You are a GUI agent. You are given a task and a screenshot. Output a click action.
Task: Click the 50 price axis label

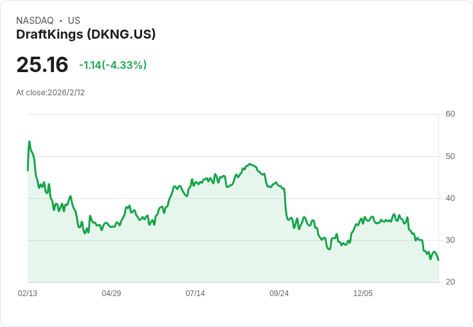click(x=450, y=156)
